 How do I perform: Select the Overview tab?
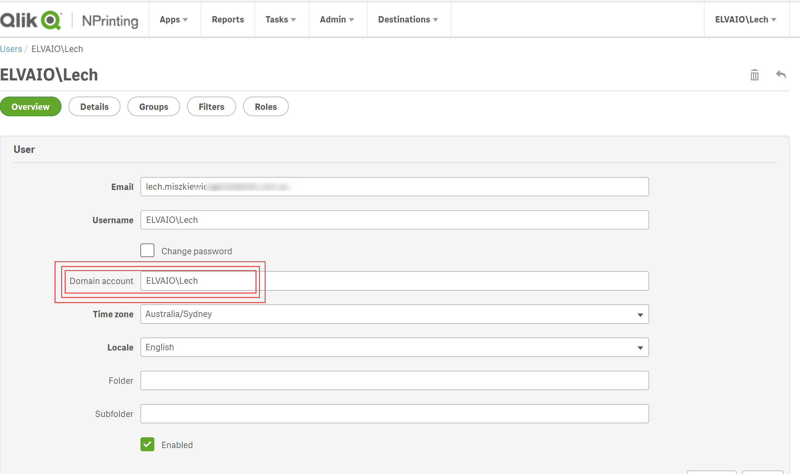click(x=31, y=107)
